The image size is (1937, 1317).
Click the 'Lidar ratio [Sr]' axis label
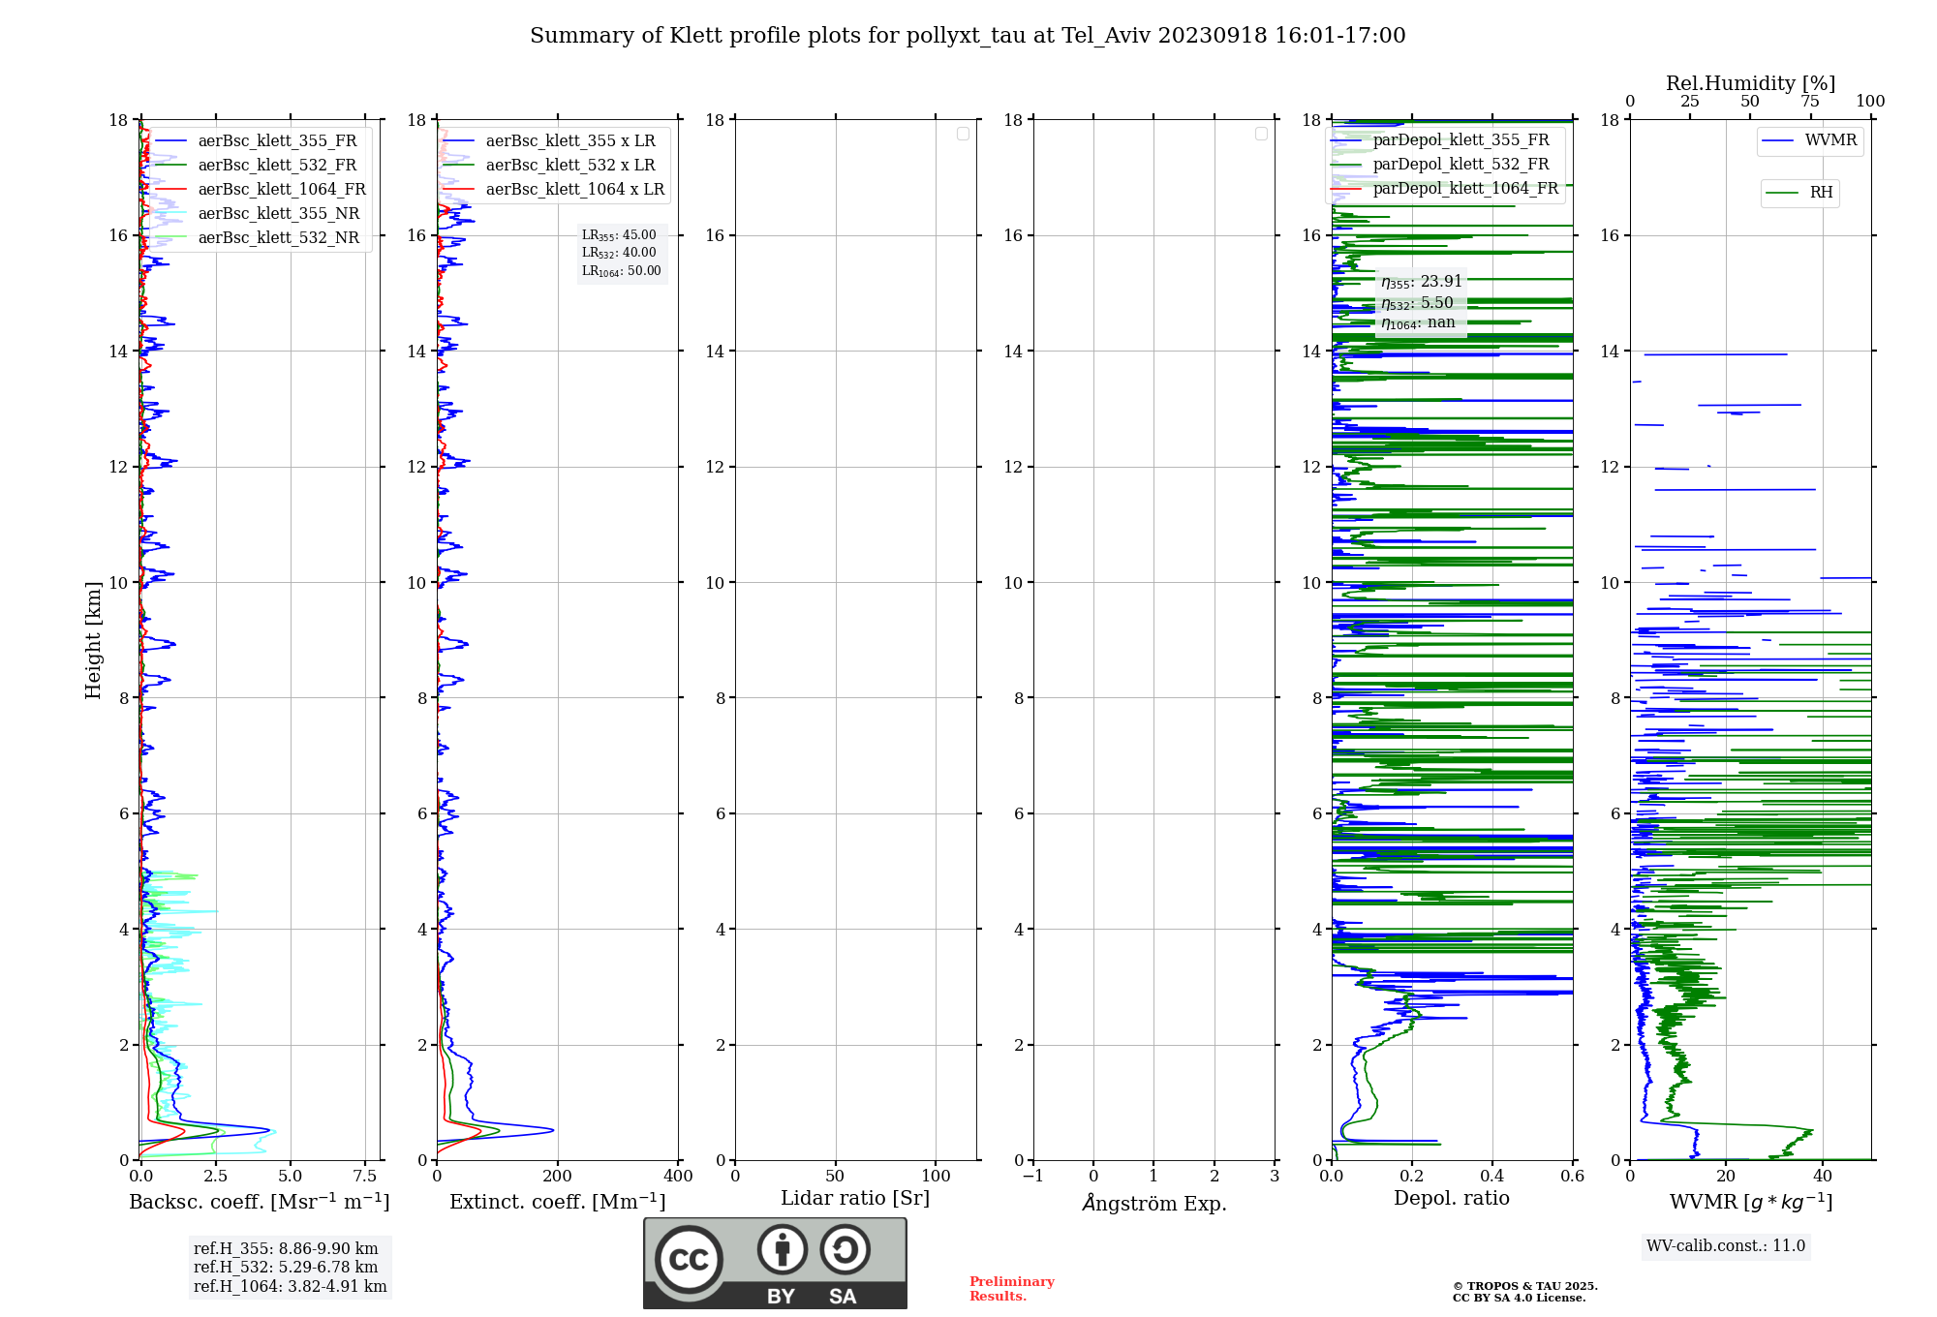point(855,1199)
